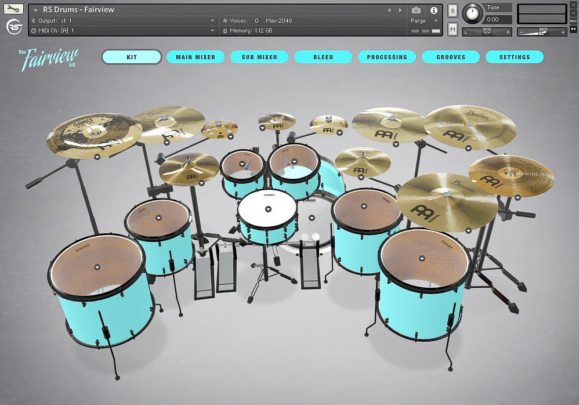Hit the dark gold Classics cymbal on right

coord(512,175)
